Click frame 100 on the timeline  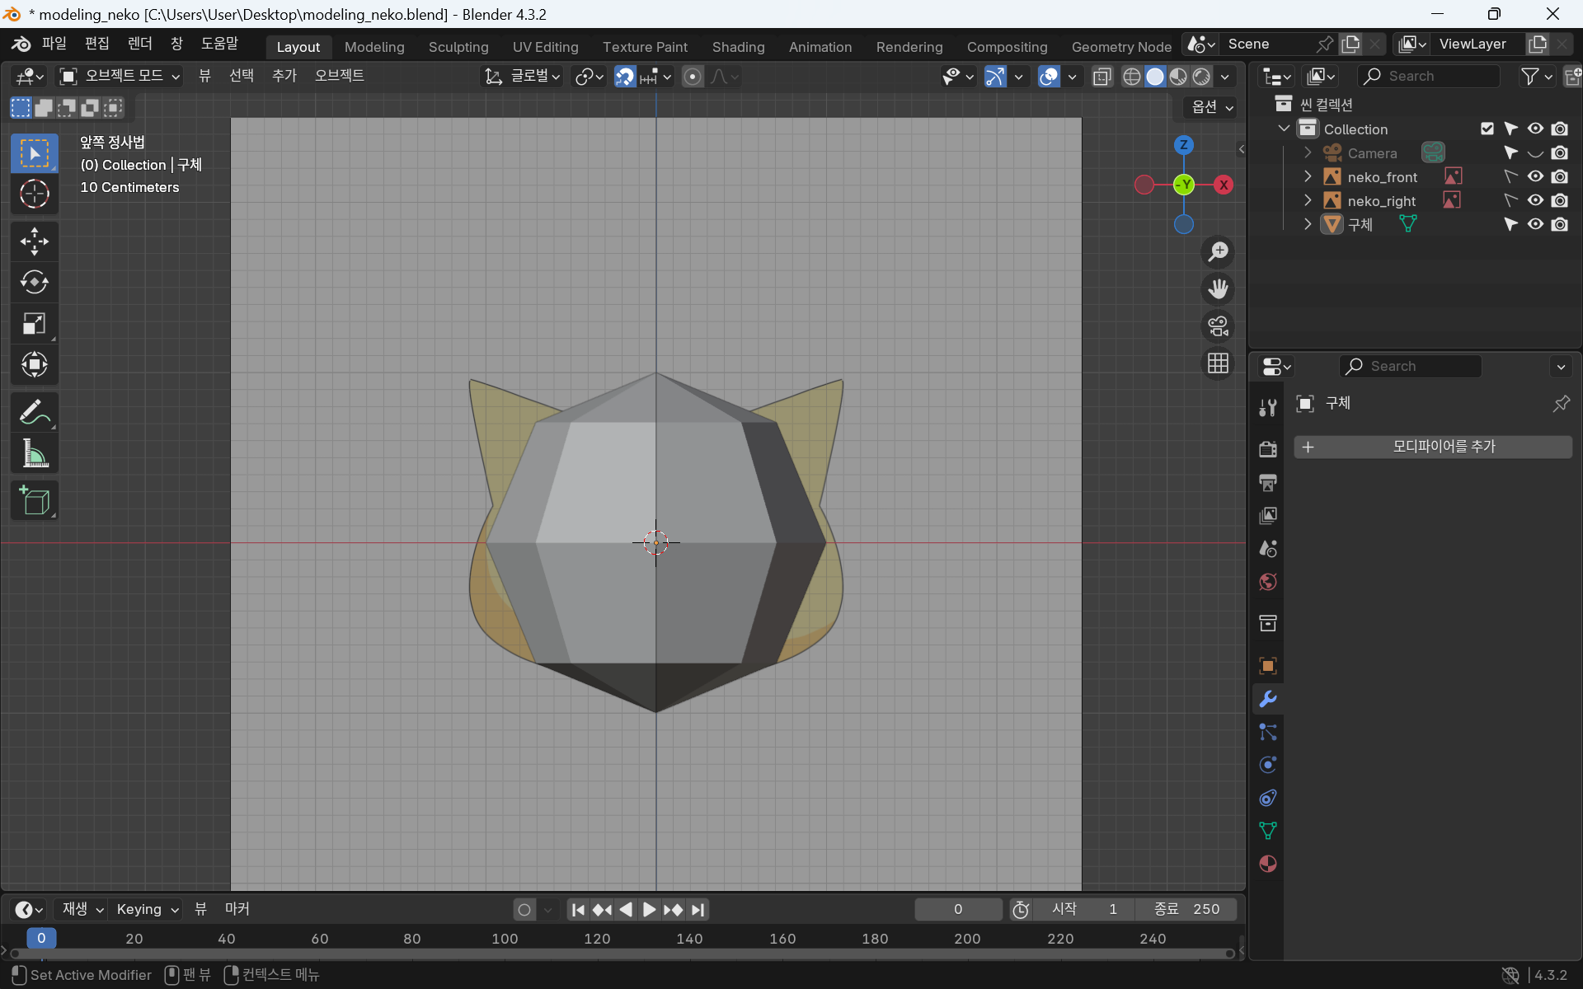coord(505,939)
